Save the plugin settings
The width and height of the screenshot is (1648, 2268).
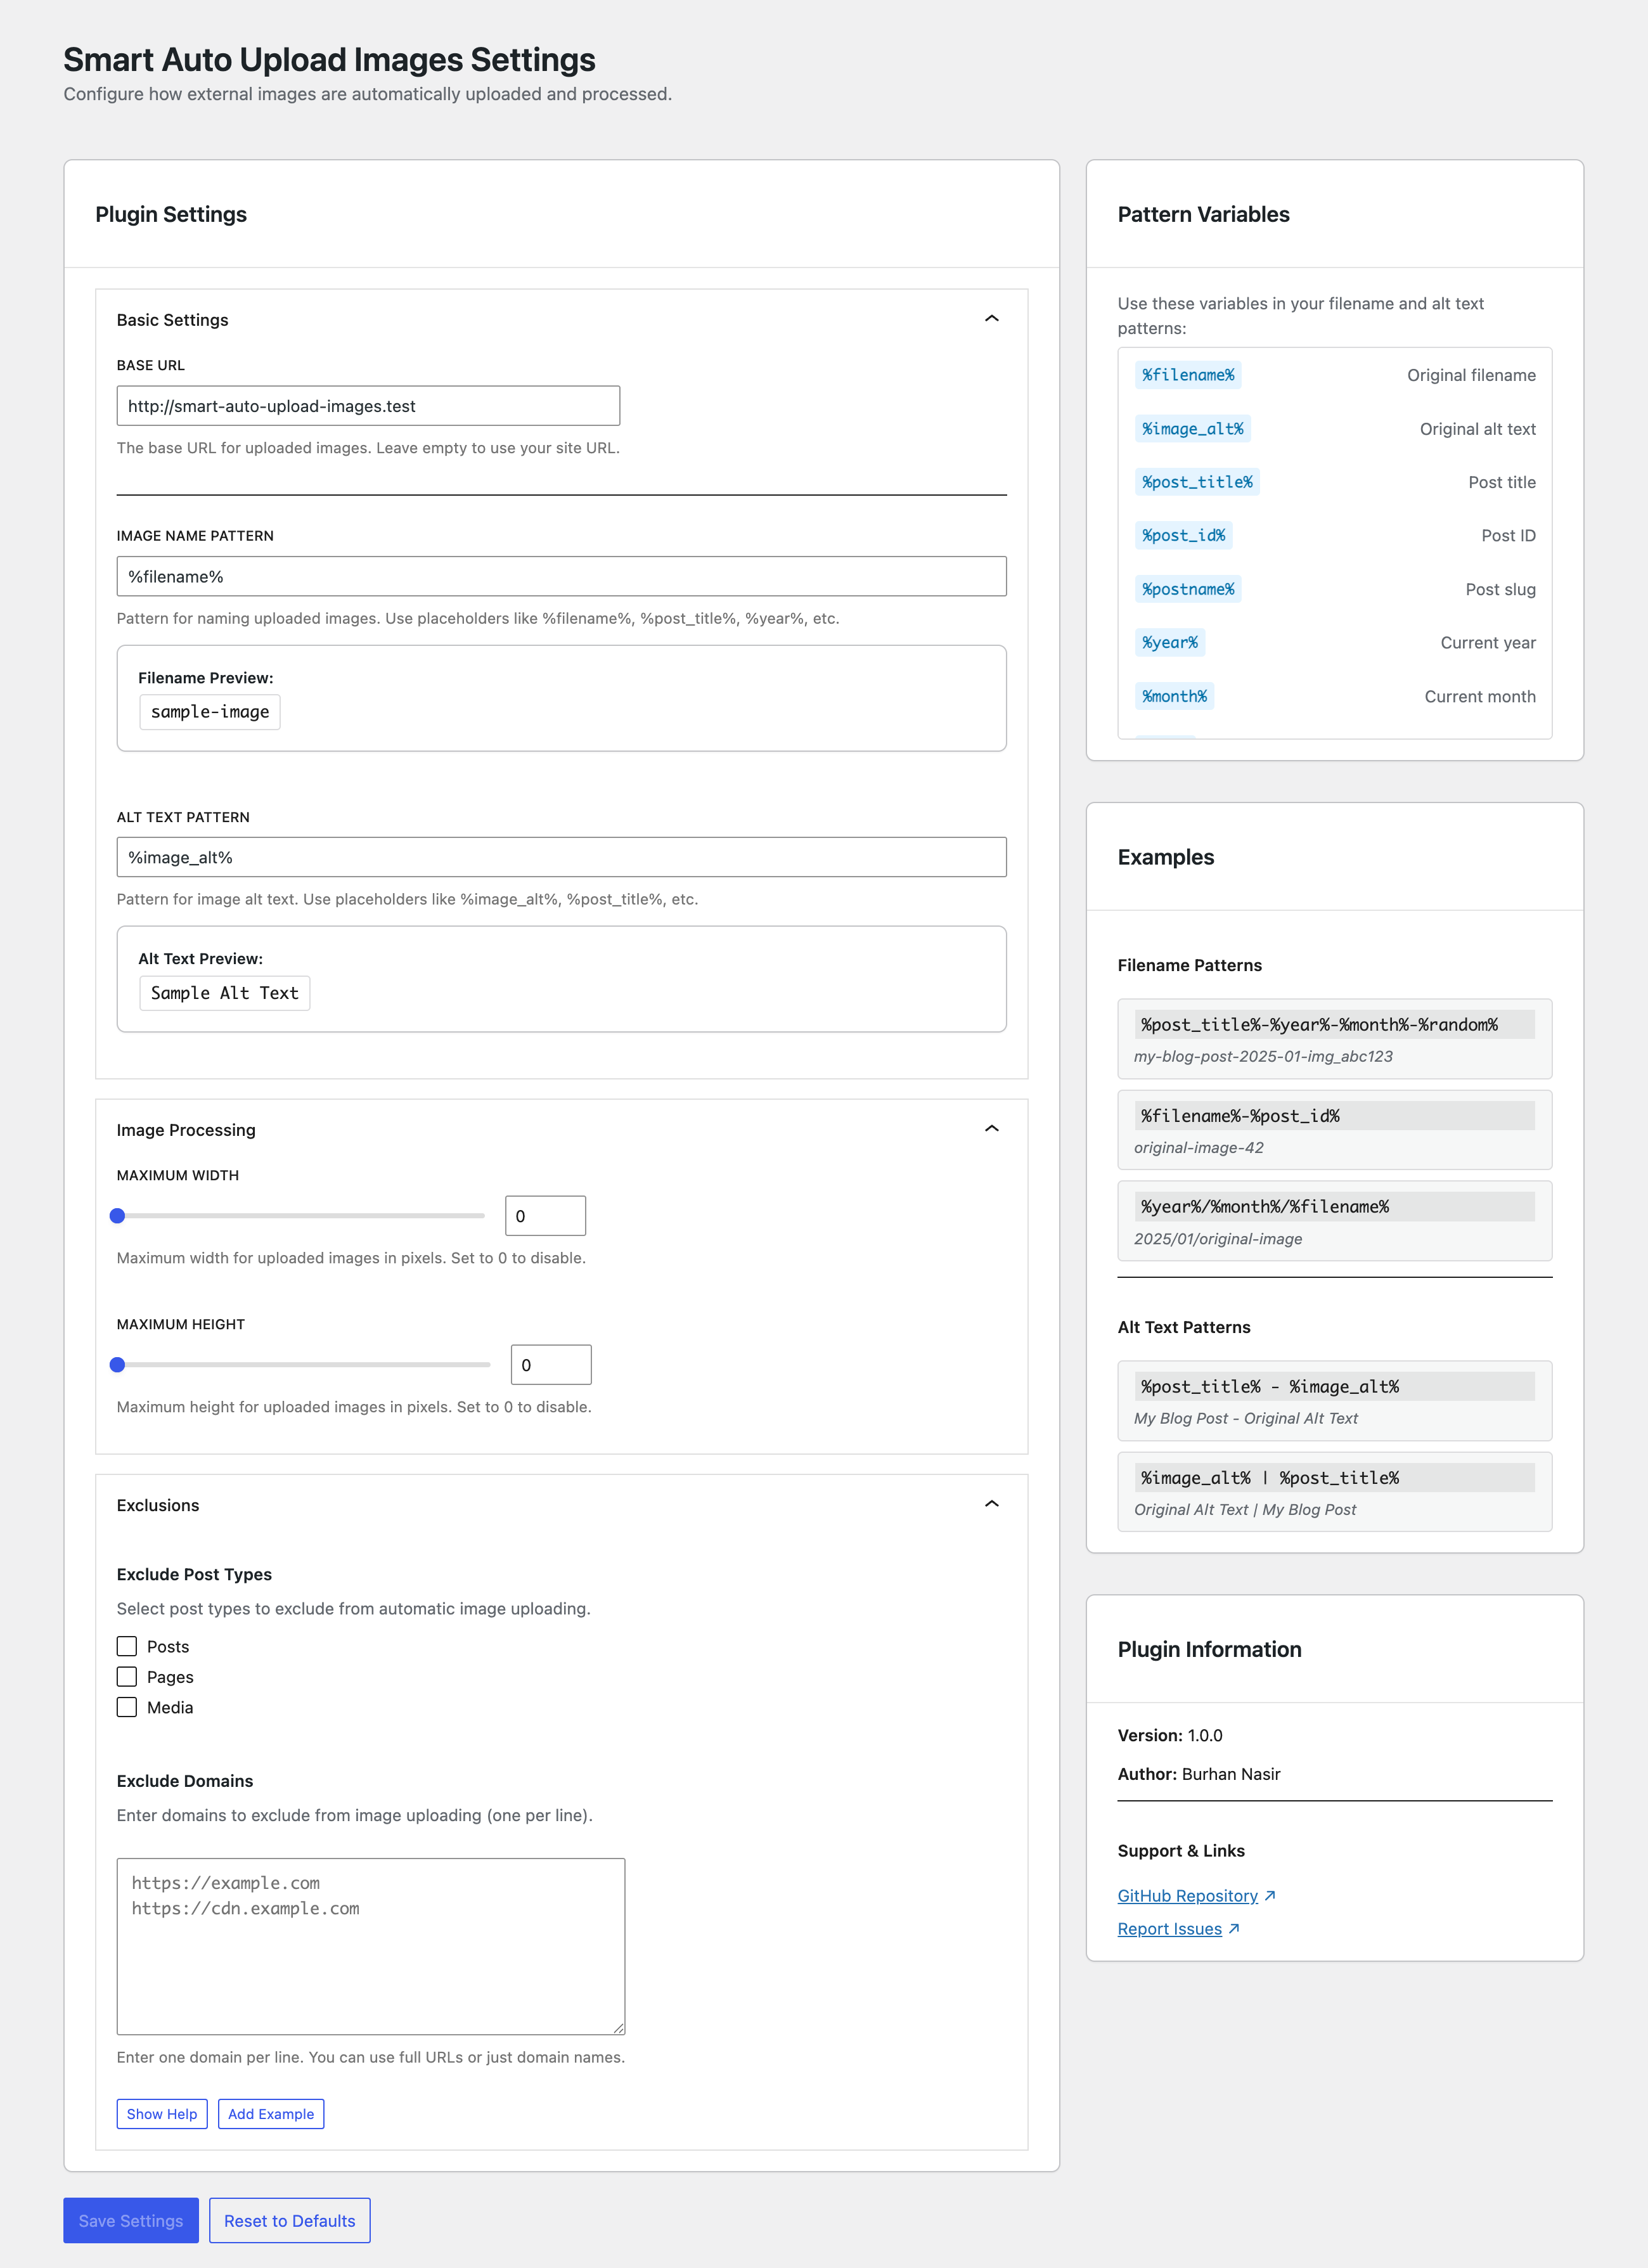(130, 2220)
